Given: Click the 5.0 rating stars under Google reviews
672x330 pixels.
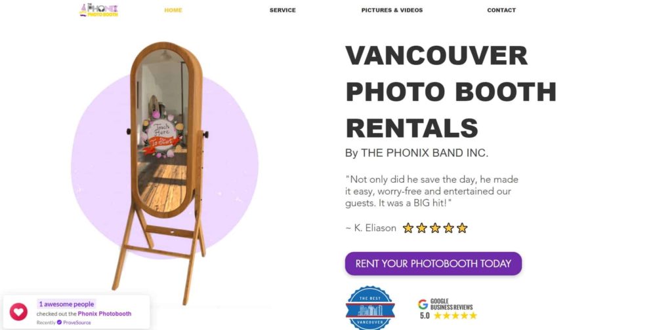Looking at the screenshot, I should pyautogui.click(x=455, y=316).
